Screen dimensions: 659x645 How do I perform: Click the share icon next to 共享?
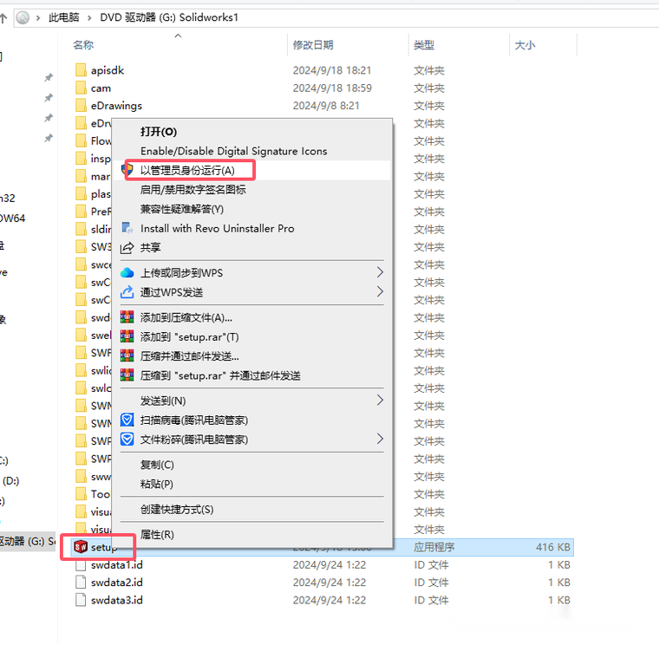127,247
